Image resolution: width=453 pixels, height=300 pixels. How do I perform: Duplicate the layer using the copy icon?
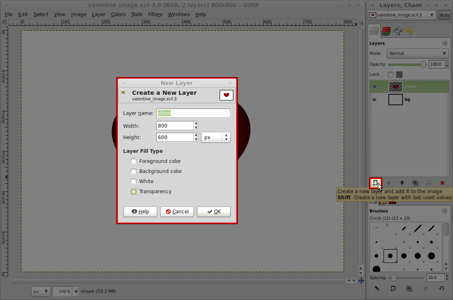[x=415, y=183]
